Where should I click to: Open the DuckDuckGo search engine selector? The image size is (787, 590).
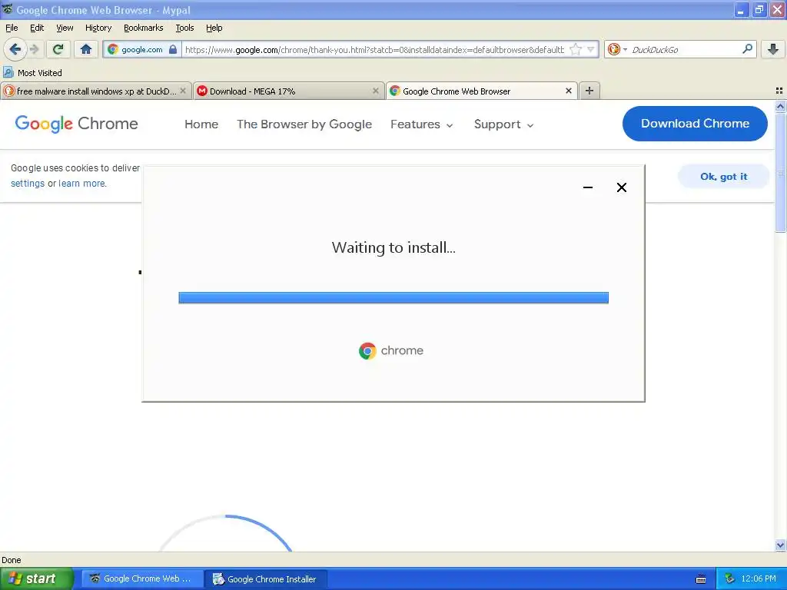(617, 49)
